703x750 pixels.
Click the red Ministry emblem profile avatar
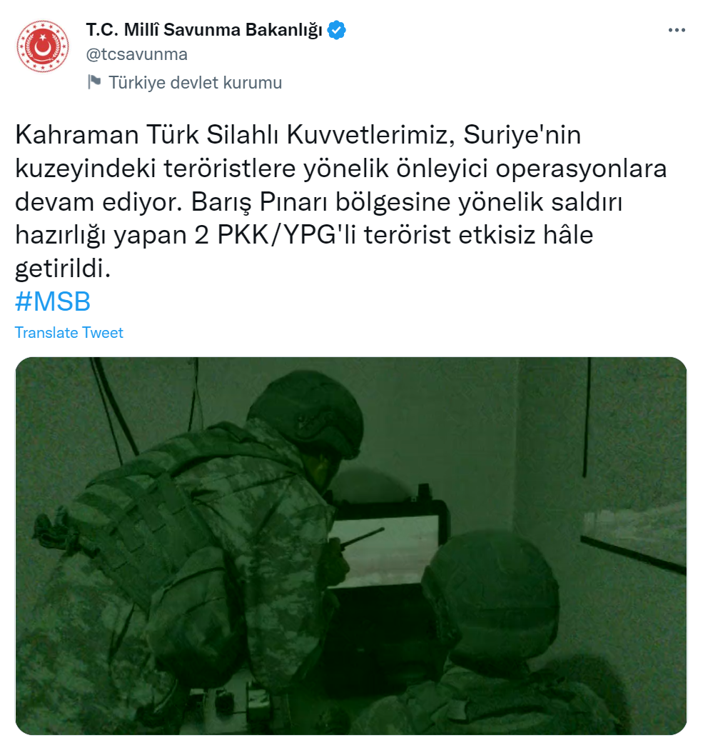tap(43, 46)
